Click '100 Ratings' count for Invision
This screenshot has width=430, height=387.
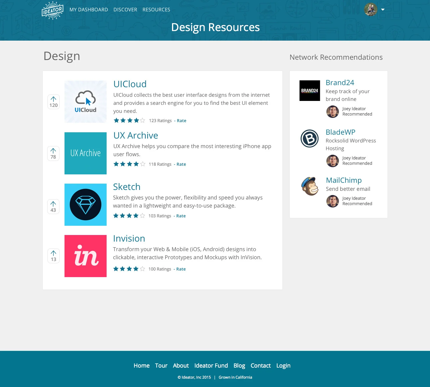160,269
